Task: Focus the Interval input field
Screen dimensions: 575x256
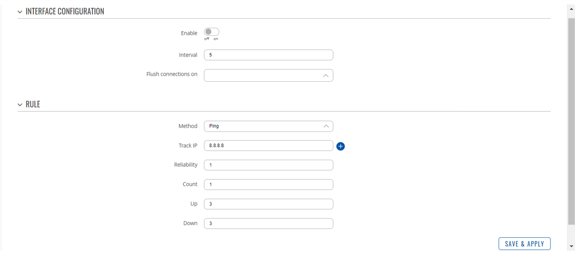Action: coord(269,55)
